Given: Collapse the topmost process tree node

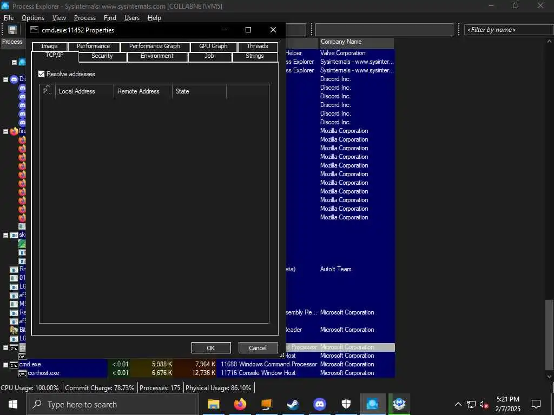Looking at the screenshot, I should [x=14, y=62].
